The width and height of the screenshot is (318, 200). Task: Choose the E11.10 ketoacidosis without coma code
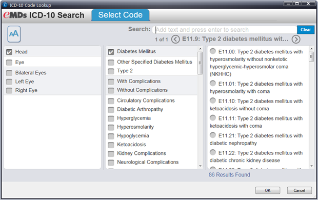click(213, 101)
